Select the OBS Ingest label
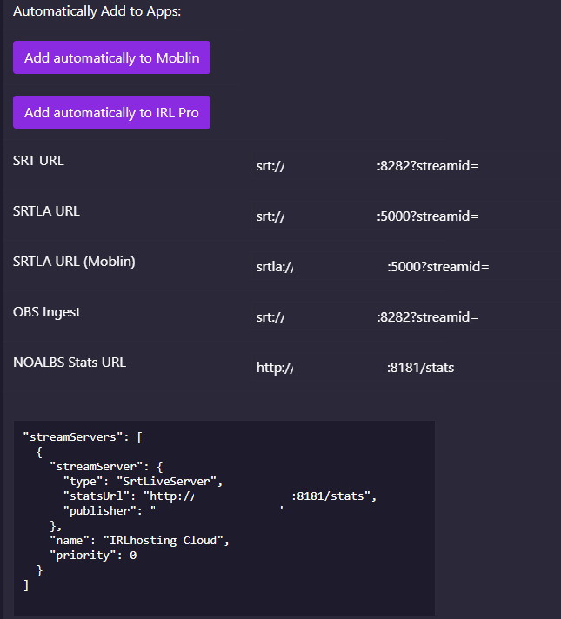 pos(47,312)
